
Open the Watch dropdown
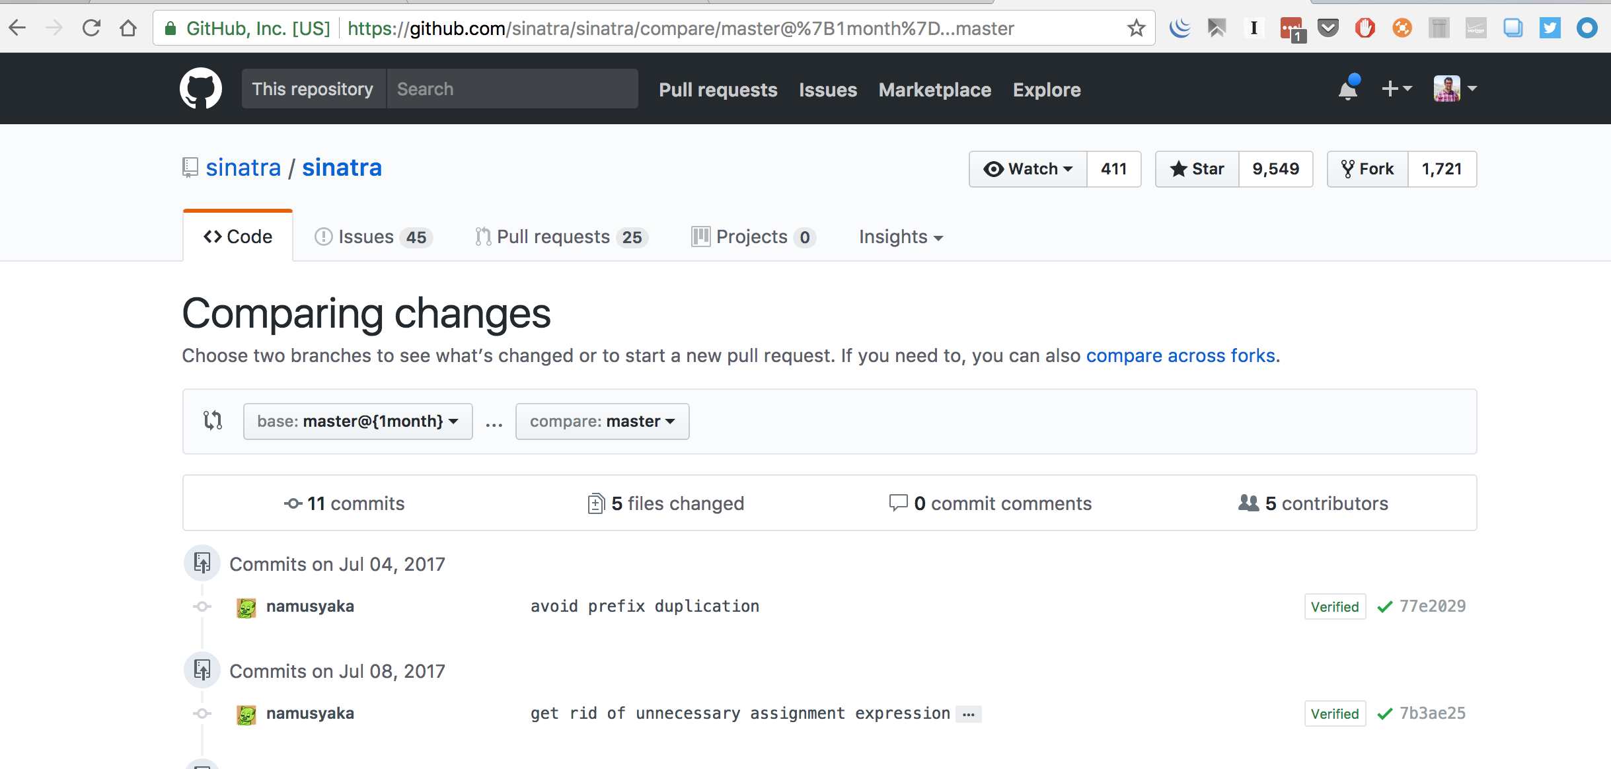pyautogui.click(x=1028, y=169)
